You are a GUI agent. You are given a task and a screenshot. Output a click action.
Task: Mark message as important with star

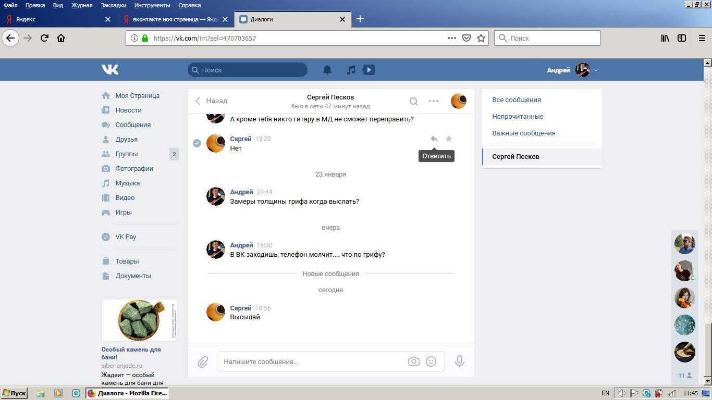tap(449, 139)
